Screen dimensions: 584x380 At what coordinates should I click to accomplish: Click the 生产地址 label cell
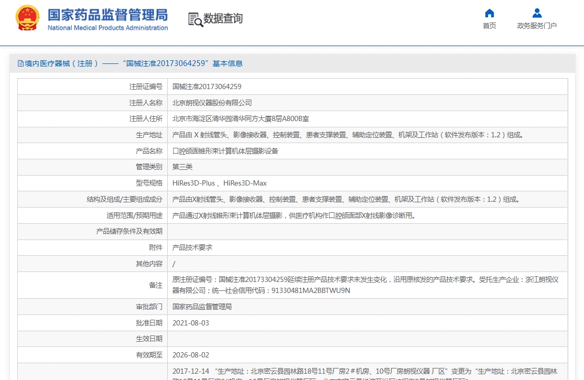[92, 135]
